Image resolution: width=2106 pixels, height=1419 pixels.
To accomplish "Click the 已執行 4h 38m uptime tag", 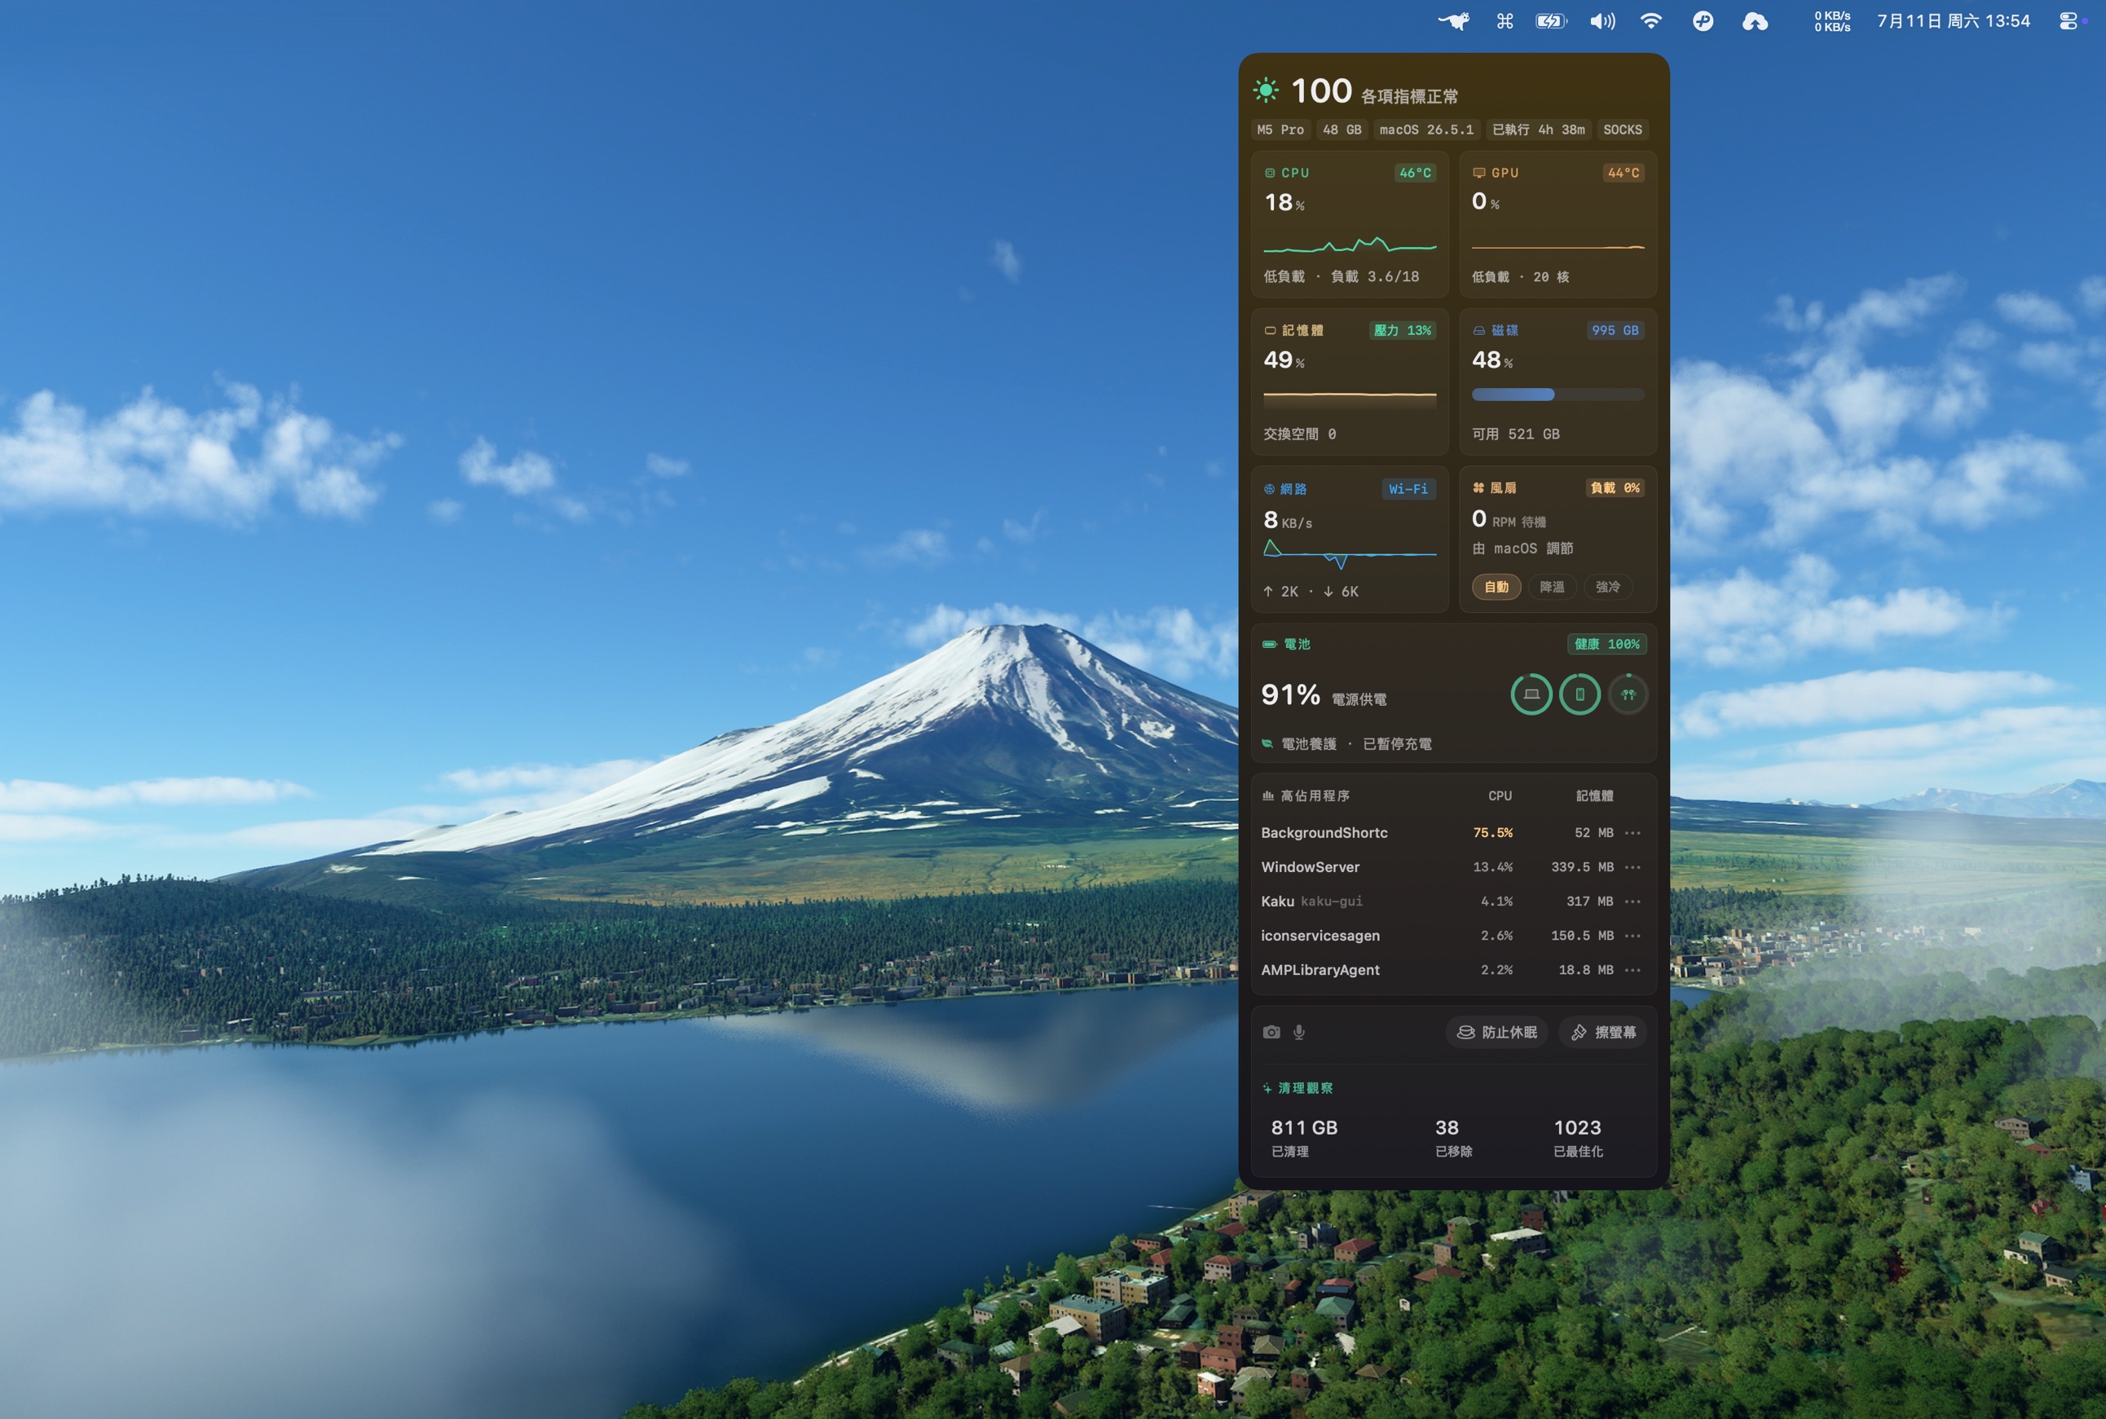I will tap(1538, 130).
